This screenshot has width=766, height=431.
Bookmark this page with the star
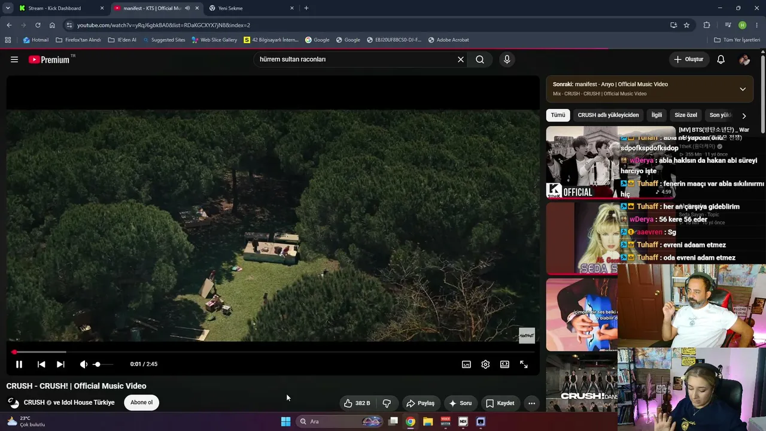tap(686, 25)
